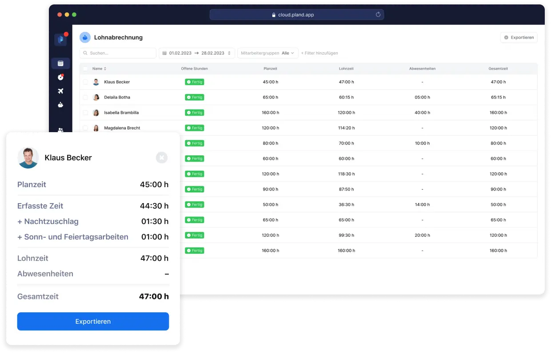Click the Lohnzeit column header

(x=346, y=69)
